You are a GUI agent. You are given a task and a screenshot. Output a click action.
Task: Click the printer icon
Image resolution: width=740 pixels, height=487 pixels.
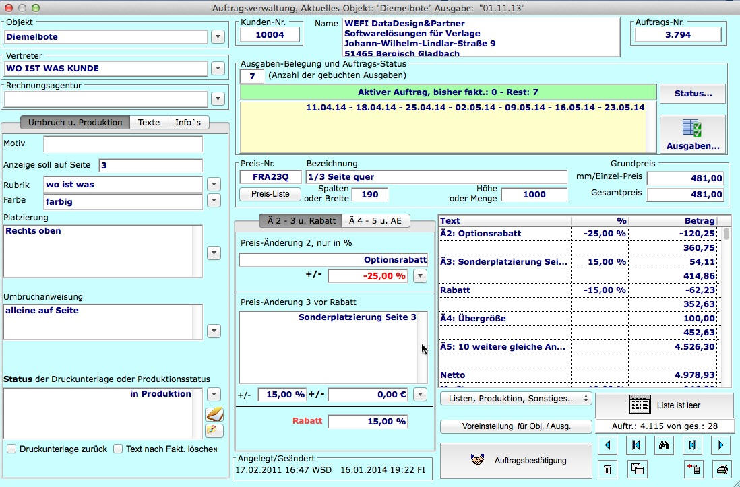721,469
